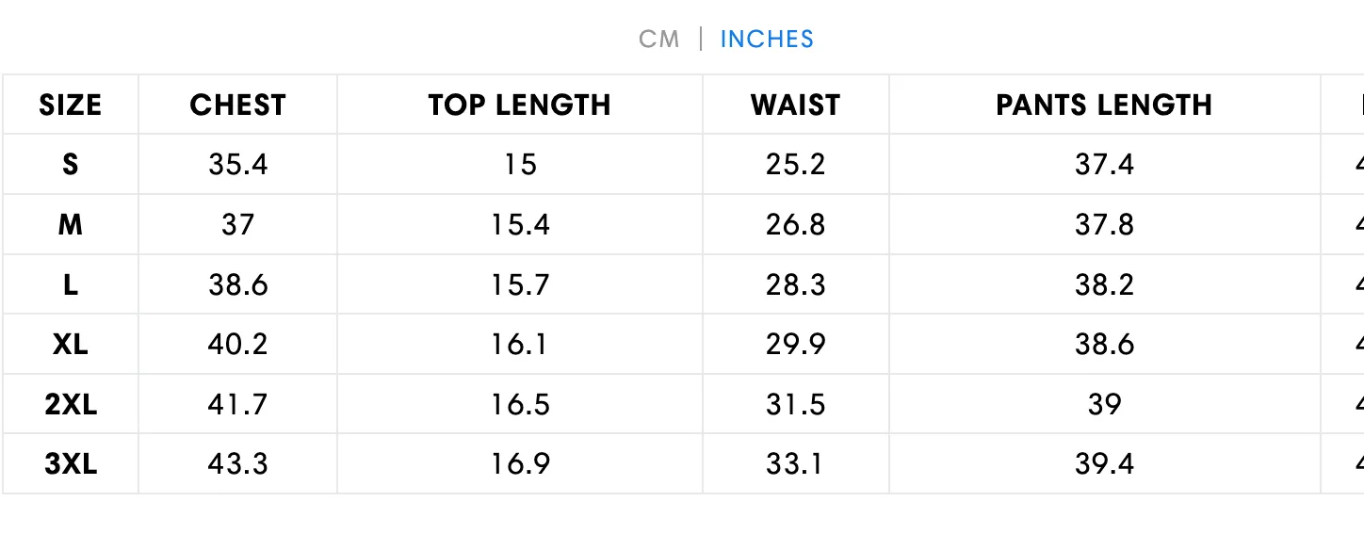Click the chest value 41.7

tap(238, 405)
